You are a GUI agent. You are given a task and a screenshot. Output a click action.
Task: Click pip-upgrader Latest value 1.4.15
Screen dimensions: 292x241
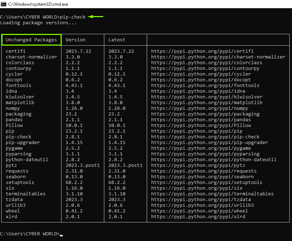click(117, 143)
